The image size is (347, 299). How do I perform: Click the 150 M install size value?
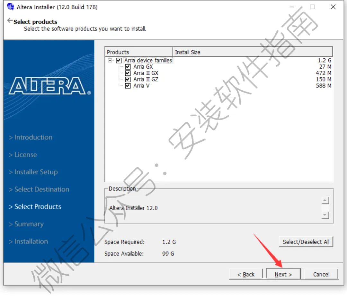pos(323,79)
